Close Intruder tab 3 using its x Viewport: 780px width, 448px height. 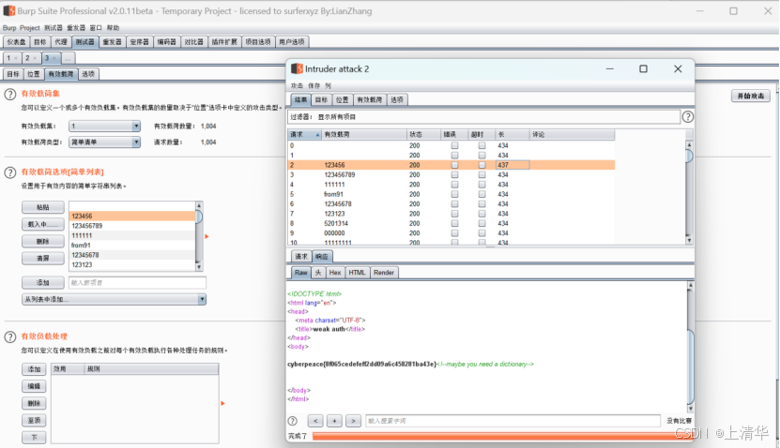[x=54, y=58]
